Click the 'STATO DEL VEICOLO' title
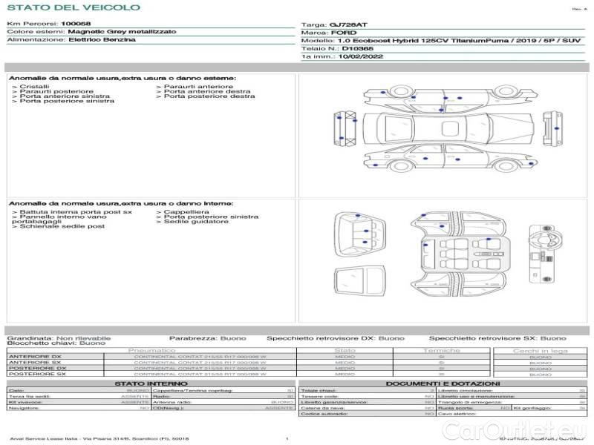The image size is (594, 445). [x=74, y=7]
